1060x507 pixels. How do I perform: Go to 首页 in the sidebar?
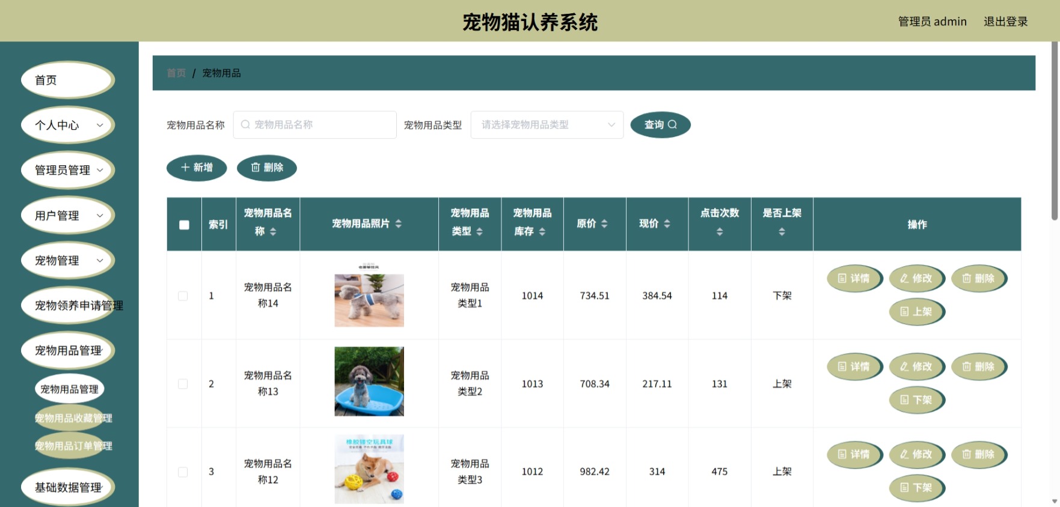[68, 80]
